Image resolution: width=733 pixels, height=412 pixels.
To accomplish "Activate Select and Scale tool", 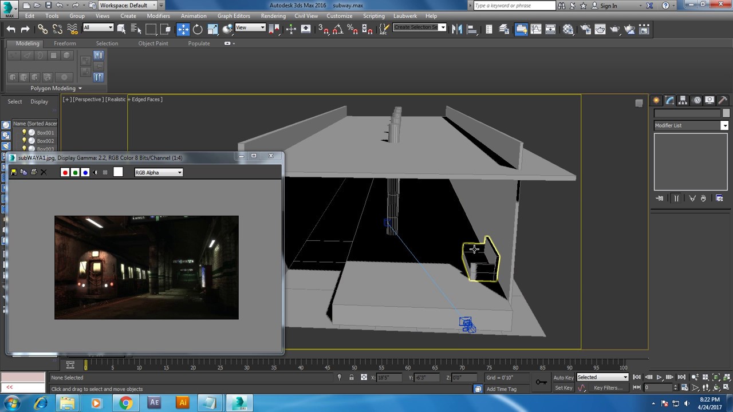I will pyautogui.click(x=212, y=29).
